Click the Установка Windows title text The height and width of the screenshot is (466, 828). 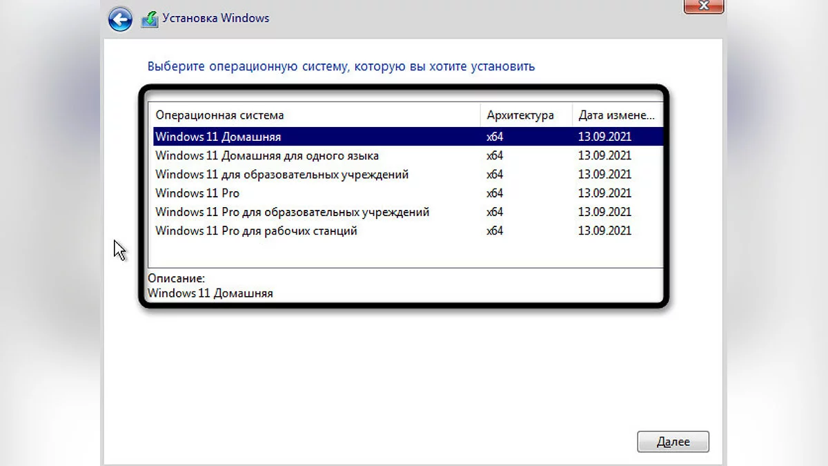click(215, 19)
